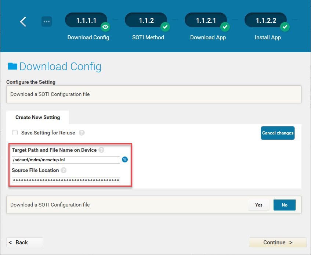Jump to step 1.1.2 SOTI Method

coord(146,21)
